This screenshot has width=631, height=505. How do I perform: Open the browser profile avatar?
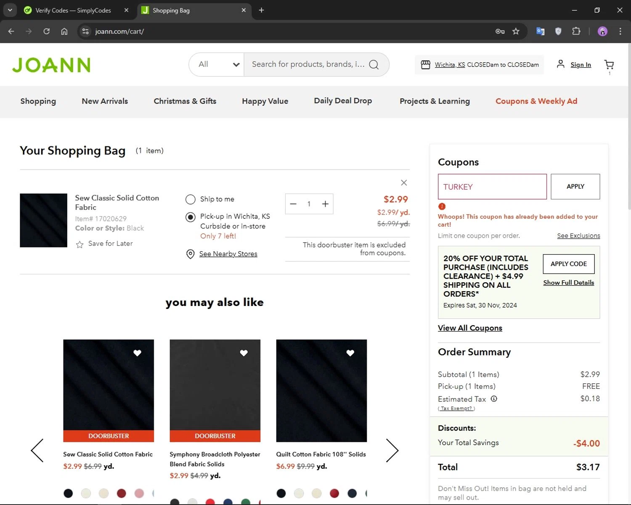tap(602, 31)
